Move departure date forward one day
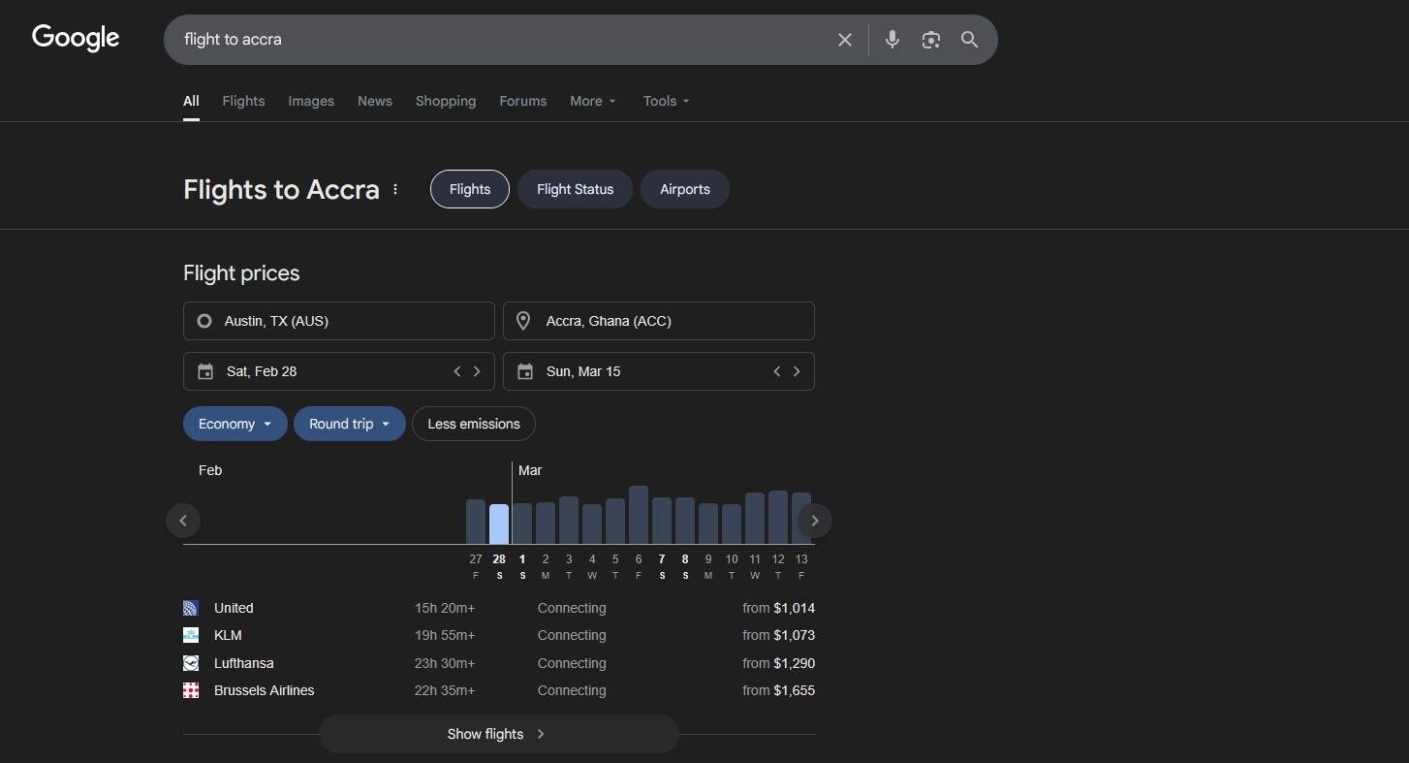The width and height of the screenshot is (1409, 763). pyautogui.click(x=477, y=371)
